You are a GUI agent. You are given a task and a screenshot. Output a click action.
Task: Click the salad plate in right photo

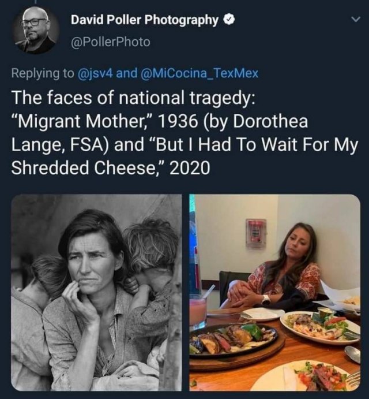point(321,327)
